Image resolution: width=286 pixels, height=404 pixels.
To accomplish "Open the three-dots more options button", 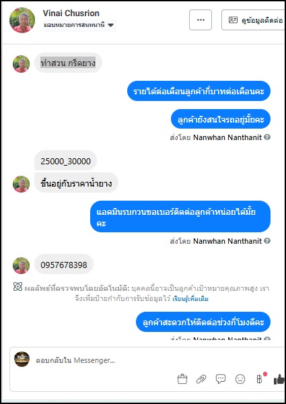I will coord(201,20).
